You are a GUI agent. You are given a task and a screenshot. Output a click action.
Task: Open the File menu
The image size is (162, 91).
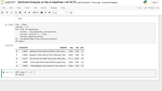(x=4, y=8)
